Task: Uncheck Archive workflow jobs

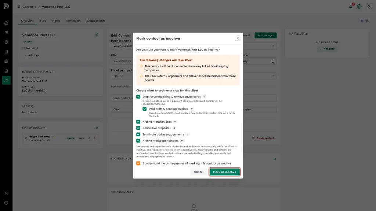Action: [138, 122]
